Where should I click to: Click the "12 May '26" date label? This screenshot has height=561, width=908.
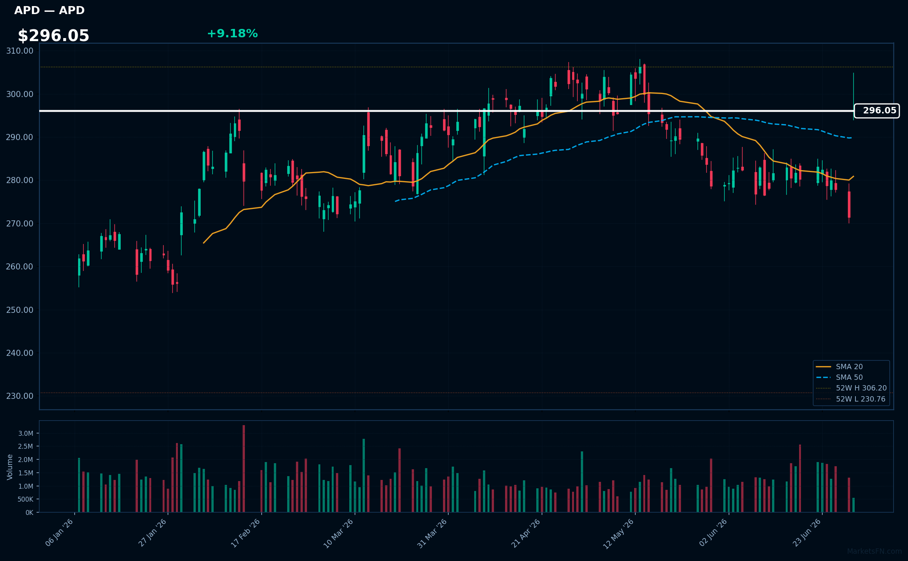(x=619, y=533)
